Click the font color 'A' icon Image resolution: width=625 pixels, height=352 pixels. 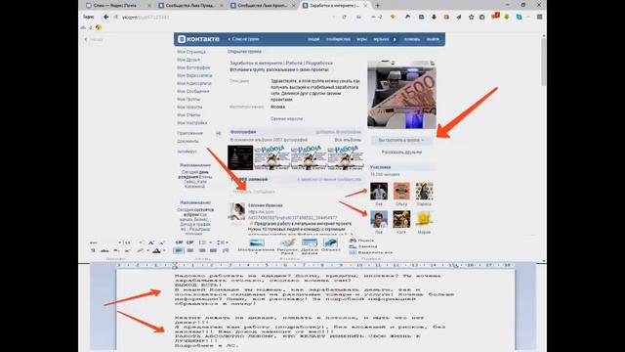coord(156,250)
